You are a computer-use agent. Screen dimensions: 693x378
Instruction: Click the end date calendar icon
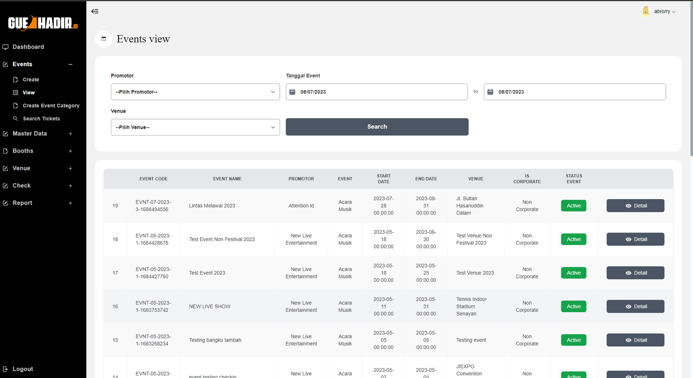click(490, 92)
